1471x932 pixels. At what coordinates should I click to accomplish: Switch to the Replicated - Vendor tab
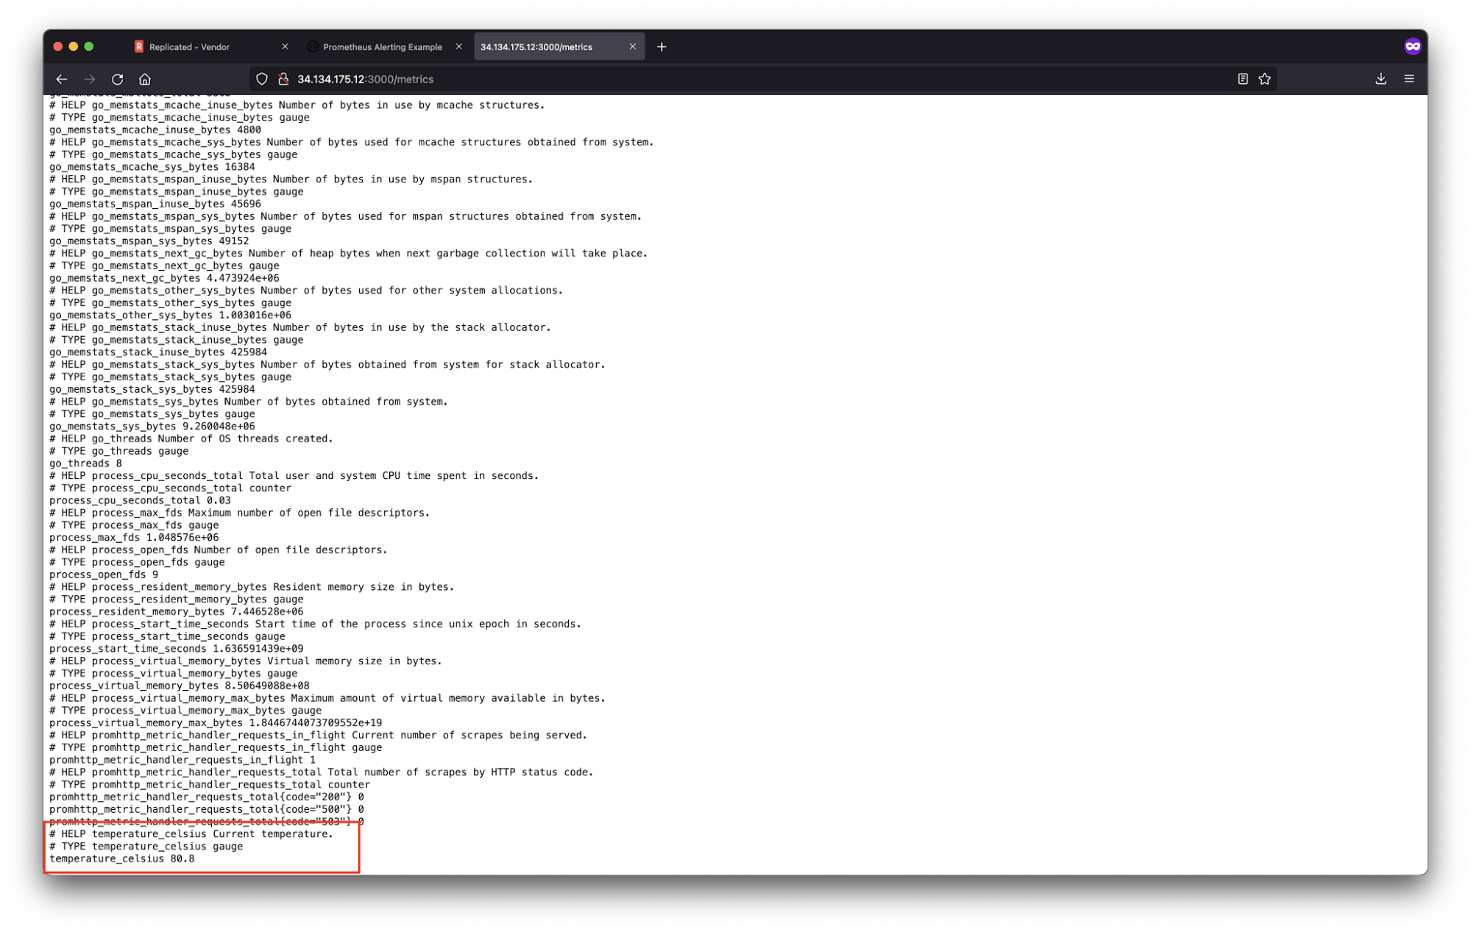click(x=211, y=46)
